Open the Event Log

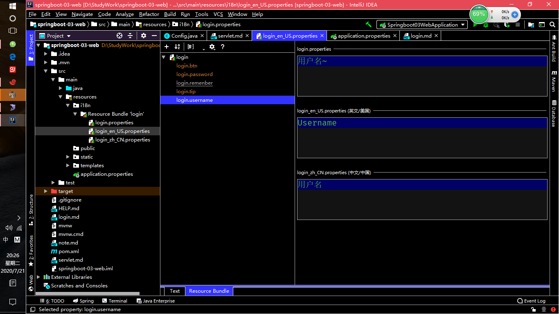tap(531, 301)
